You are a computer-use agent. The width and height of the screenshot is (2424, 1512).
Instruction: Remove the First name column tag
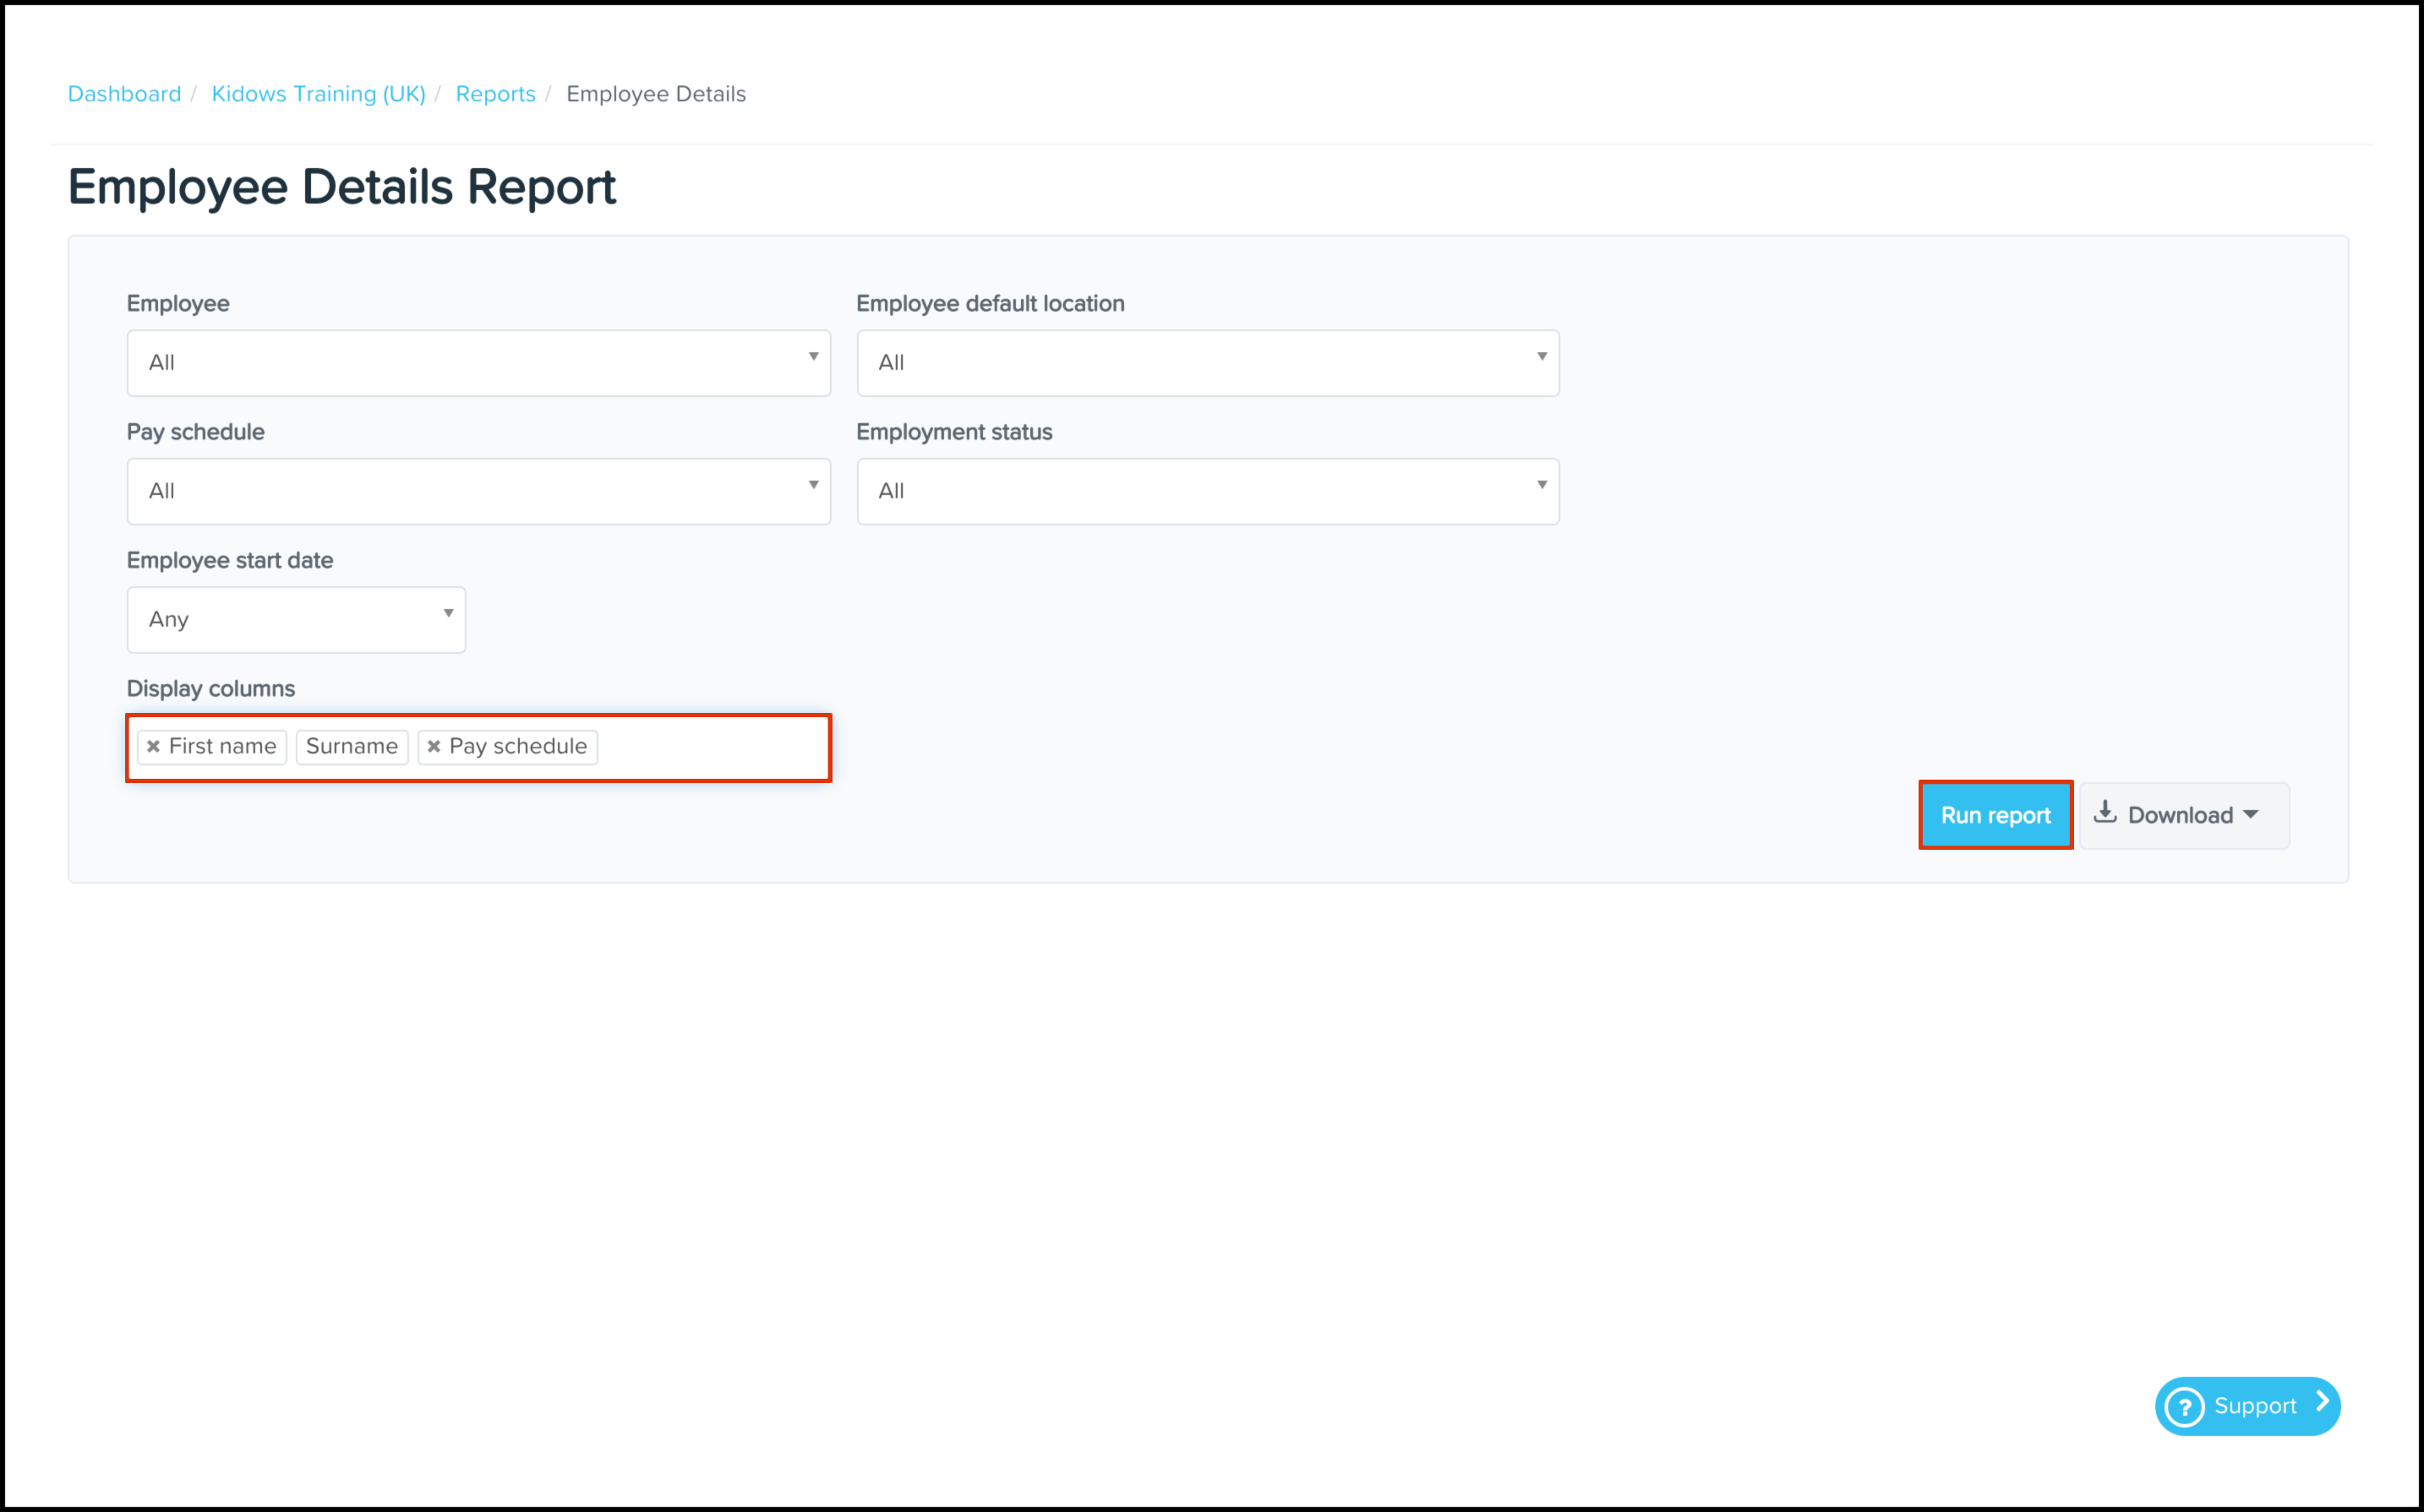153,746
